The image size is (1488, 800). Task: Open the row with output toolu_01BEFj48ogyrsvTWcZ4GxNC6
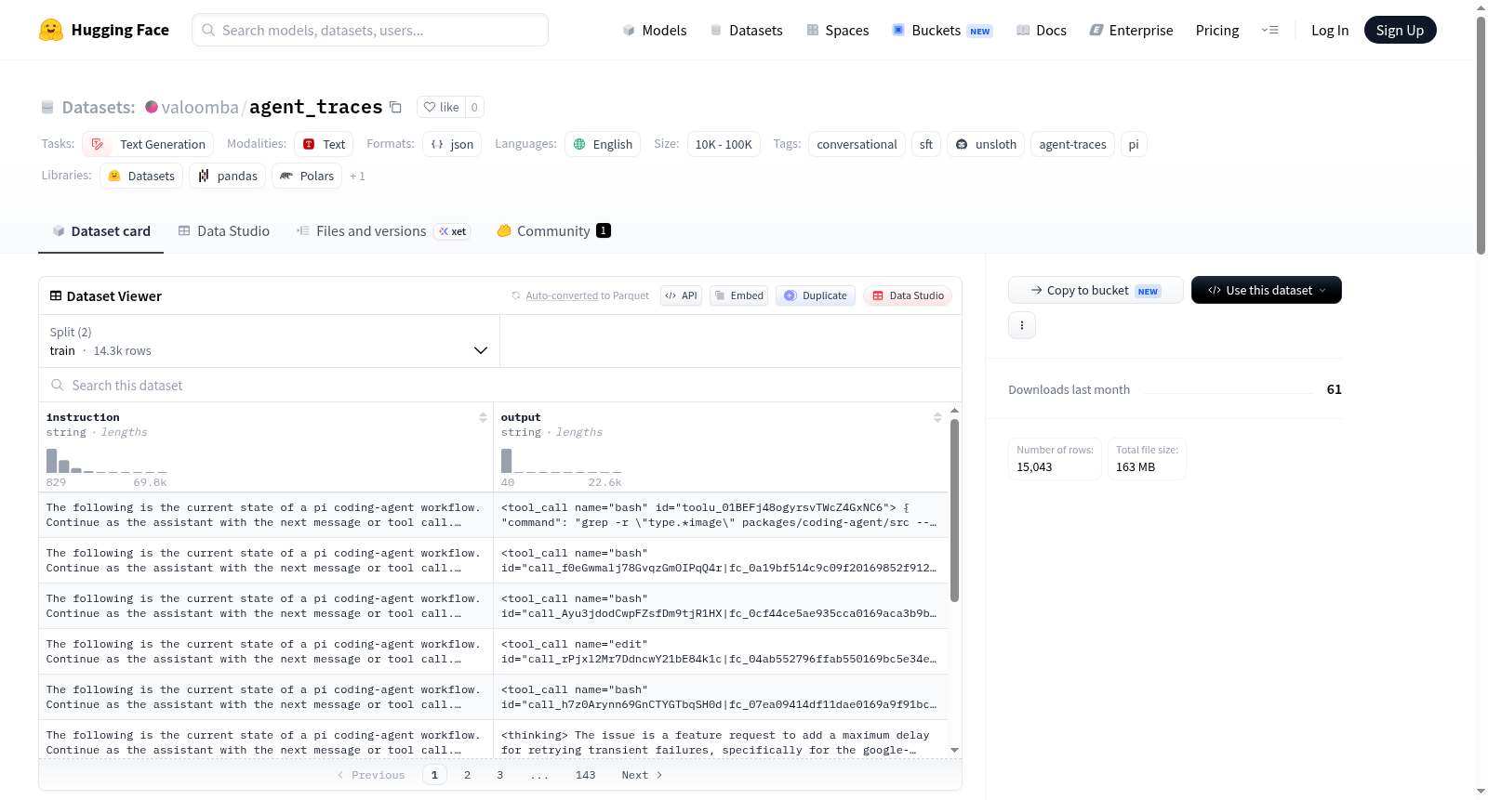[x=493, y=515]
